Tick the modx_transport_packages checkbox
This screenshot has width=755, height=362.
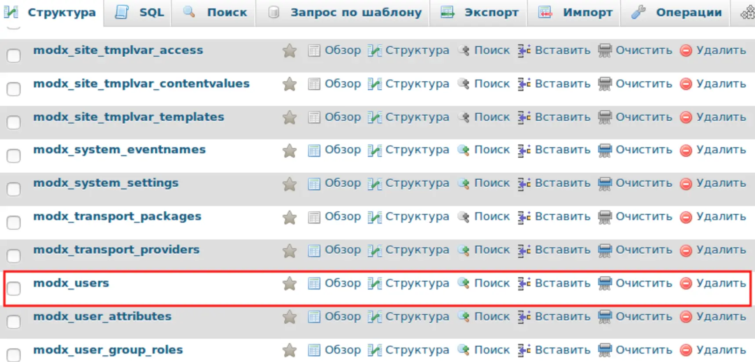(x=14, y=222)
